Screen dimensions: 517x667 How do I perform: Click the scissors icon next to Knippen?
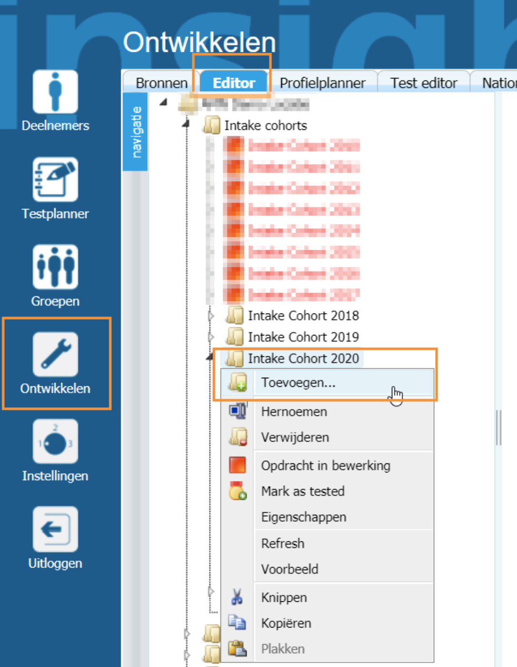[237, 597]
